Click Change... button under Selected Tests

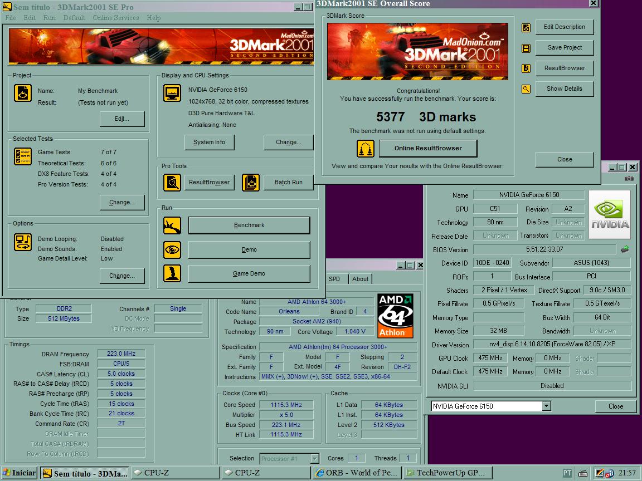click(122, 202)
